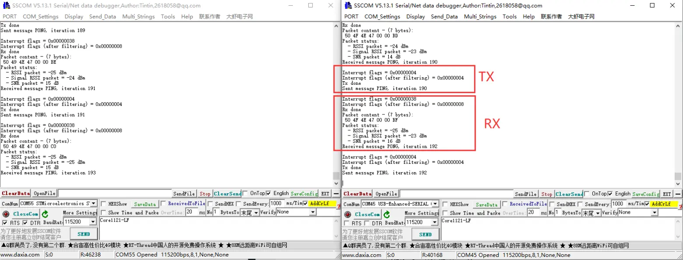Tick the SendEvery checkbox in the COM45 window
This screenshot has width=683, height=260.
click(581, 204)
